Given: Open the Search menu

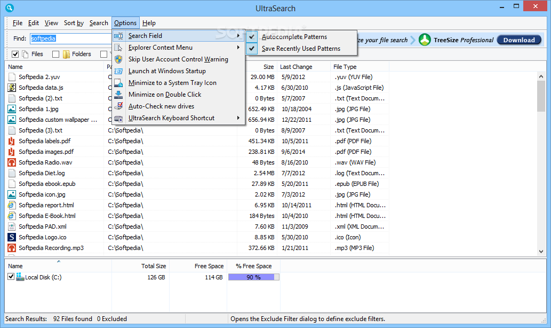Looking at the screenshot, I should [99, 23].
